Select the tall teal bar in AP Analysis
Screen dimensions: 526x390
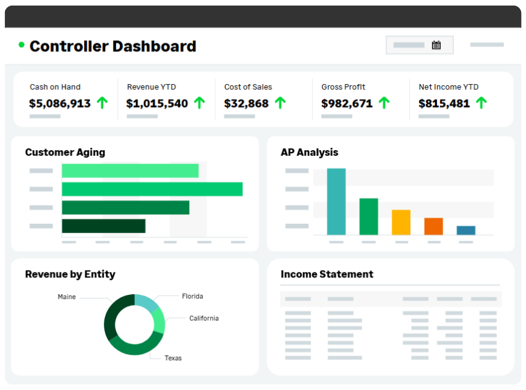tap(336, 201)
